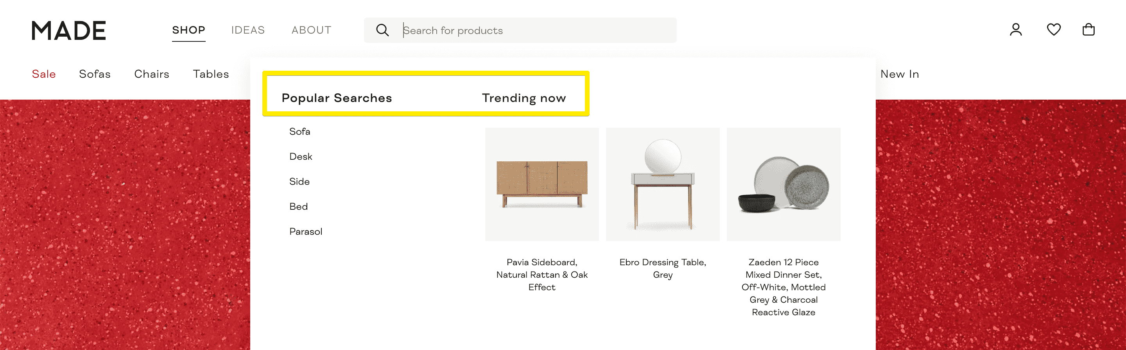The height and width of the screenshot is (350, 1126).
Task: Switch to the IDEAS tab
Action: point(248,30)
